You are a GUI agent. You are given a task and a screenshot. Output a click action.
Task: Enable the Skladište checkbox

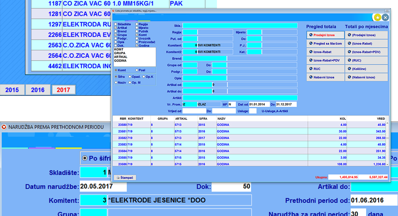coord(115,24)
